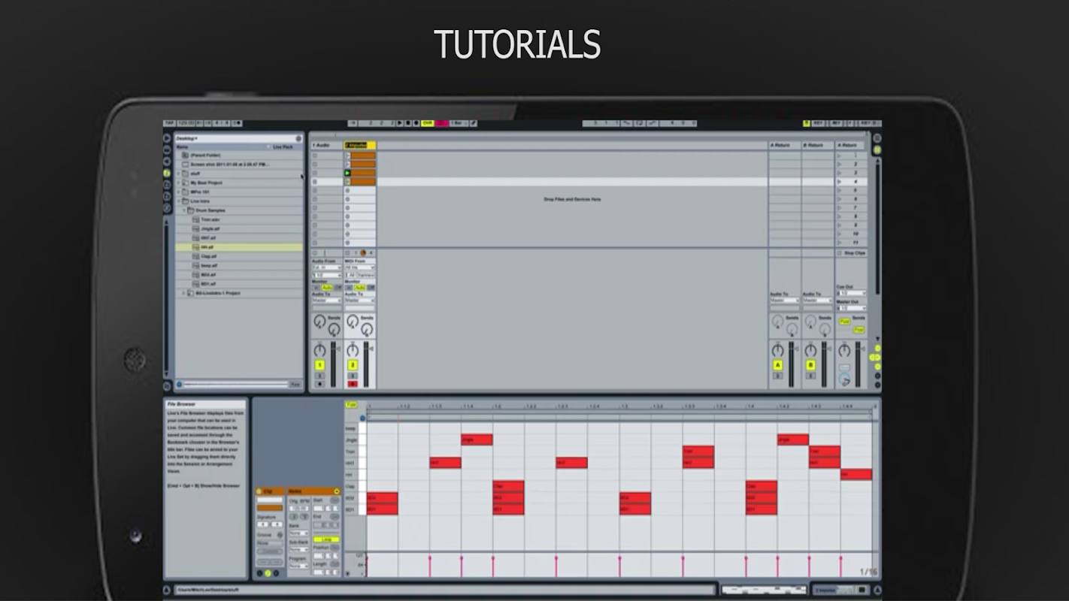Click the Track Delay section show/hide icon
Image resolution: width=1069 pixels, height=601 pixels.
pos(877,376)
